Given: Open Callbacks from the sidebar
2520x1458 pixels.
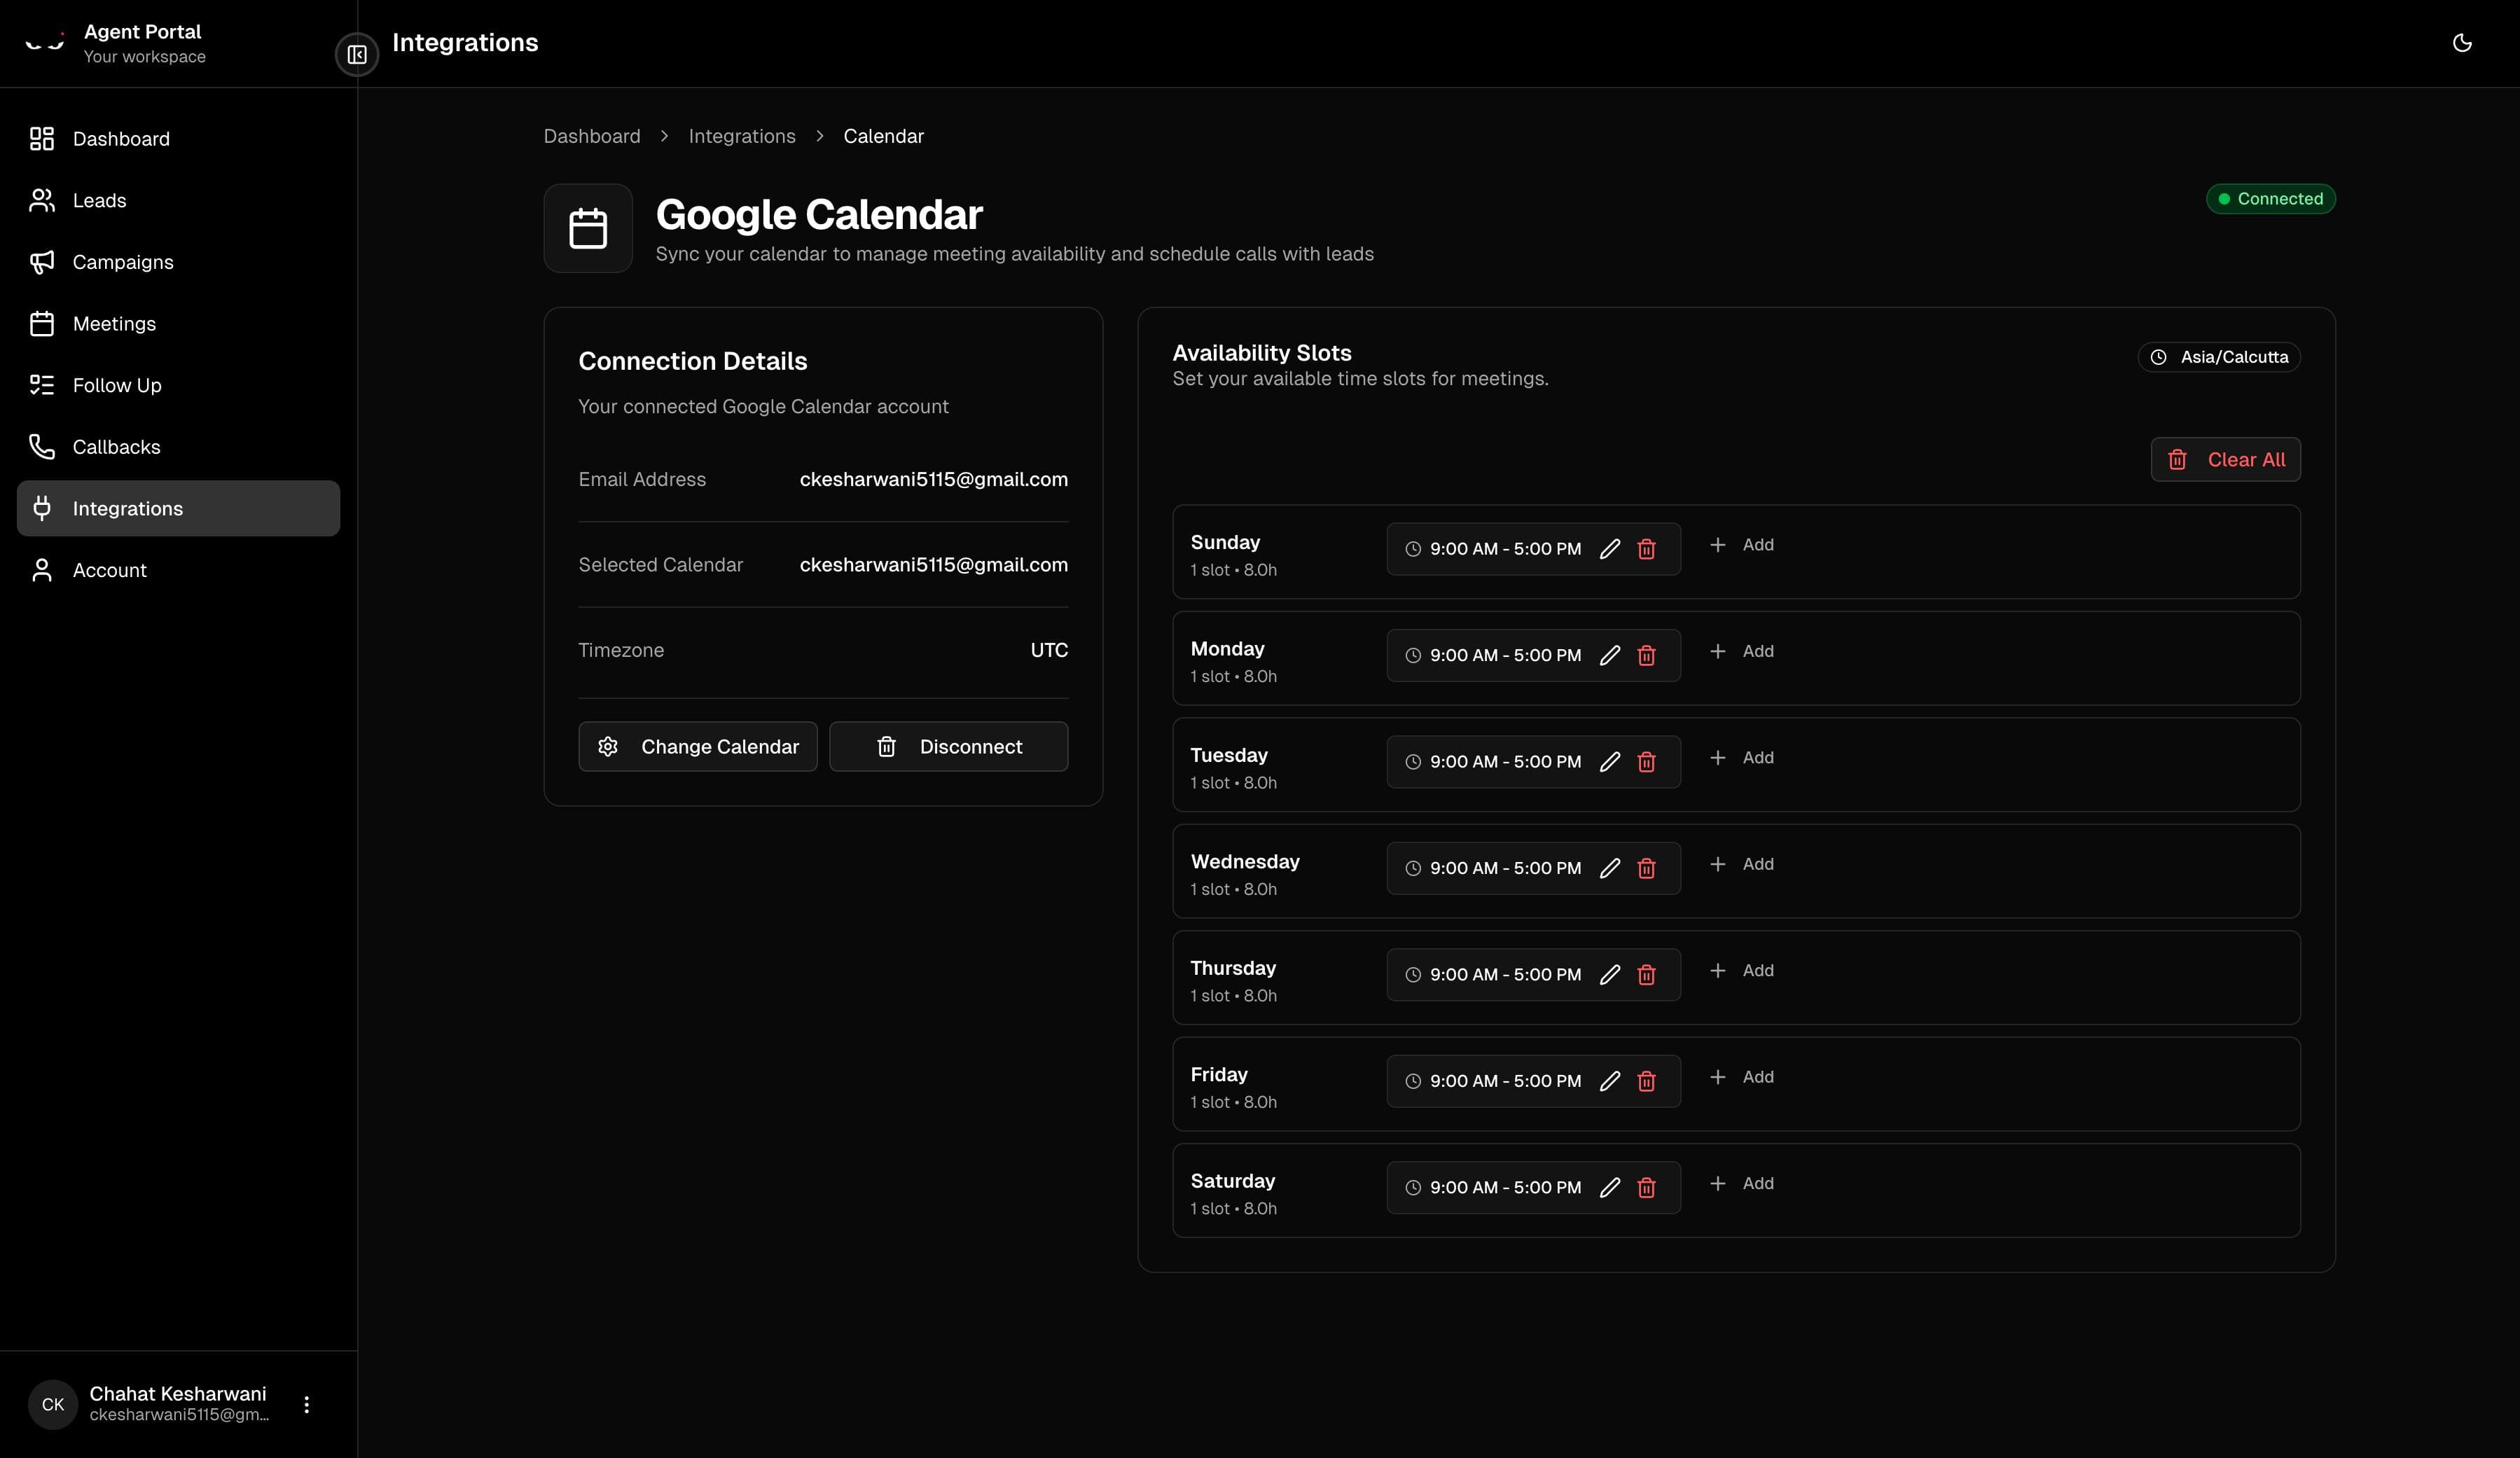Looking at the screenshot, I should [x=116, y=446].
